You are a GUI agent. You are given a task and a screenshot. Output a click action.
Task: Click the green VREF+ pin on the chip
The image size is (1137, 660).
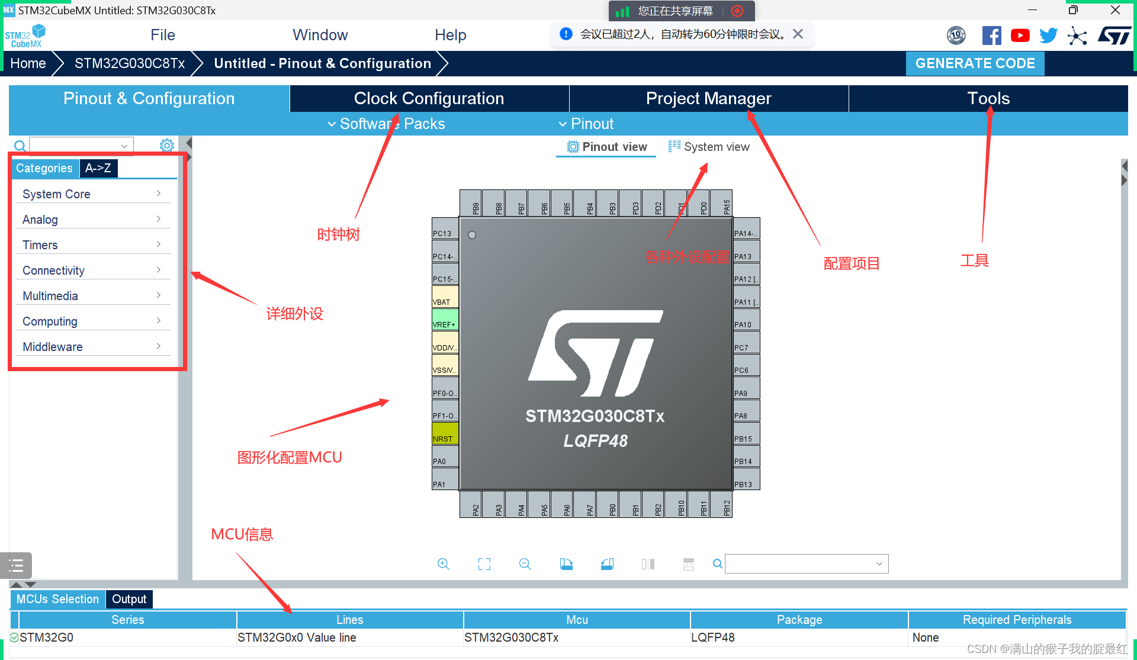(x=445, y=320)
